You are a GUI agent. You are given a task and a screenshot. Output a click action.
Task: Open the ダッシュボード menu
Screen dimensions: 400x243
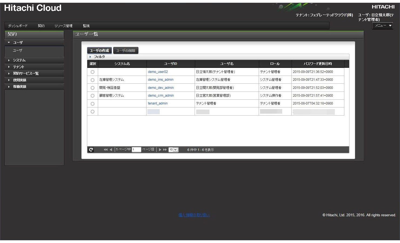coord(18,26)
